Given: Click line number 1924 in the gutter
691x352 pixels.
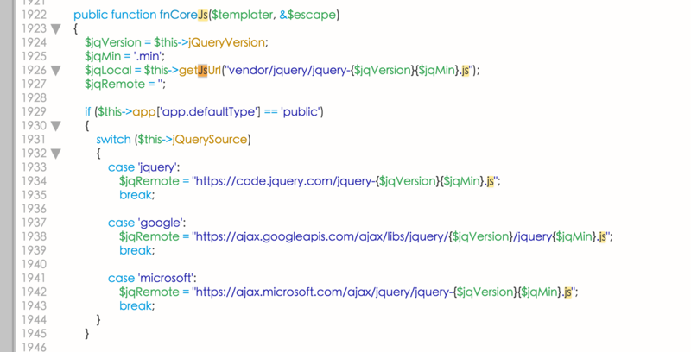Looking at the screenshot, I should tap(34, 42).
